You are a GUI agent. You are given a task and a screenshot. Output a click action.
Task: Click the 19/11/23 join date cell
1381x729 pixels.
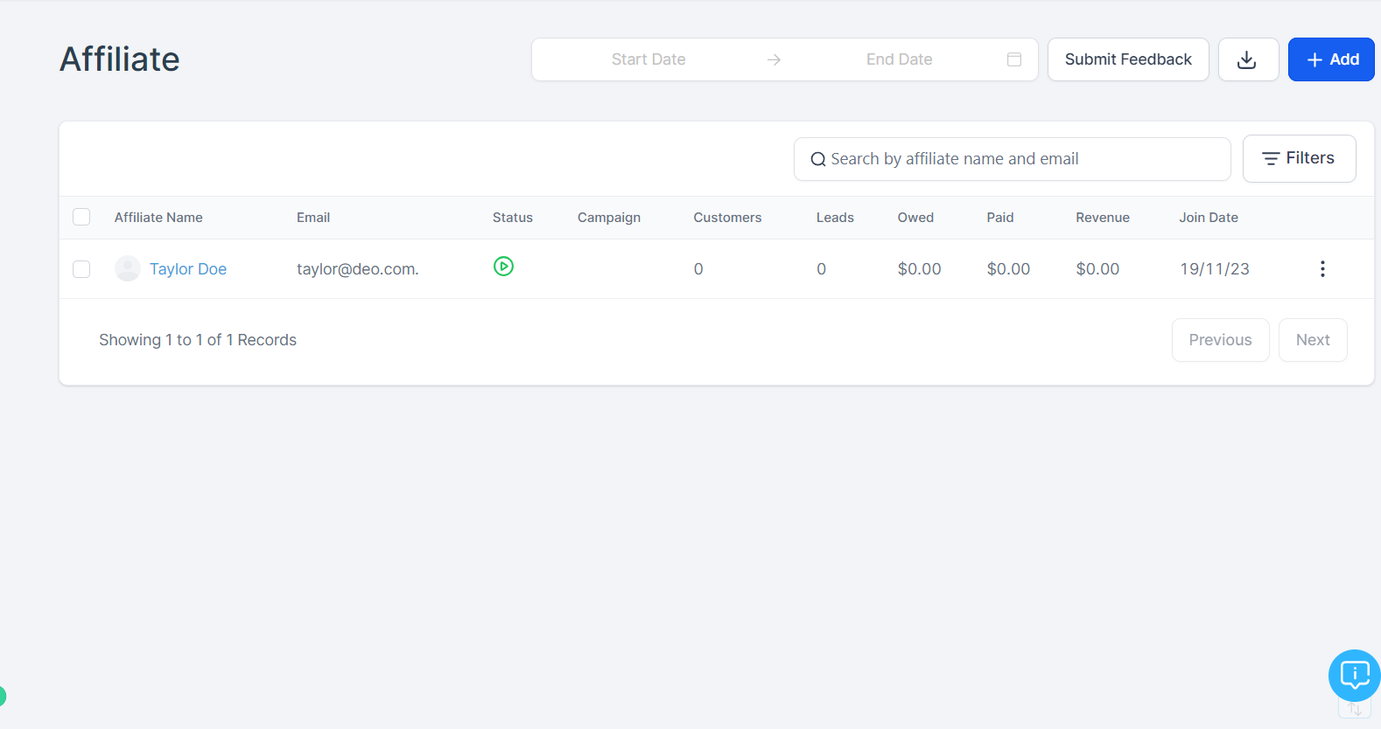[x=1215, y=269]
